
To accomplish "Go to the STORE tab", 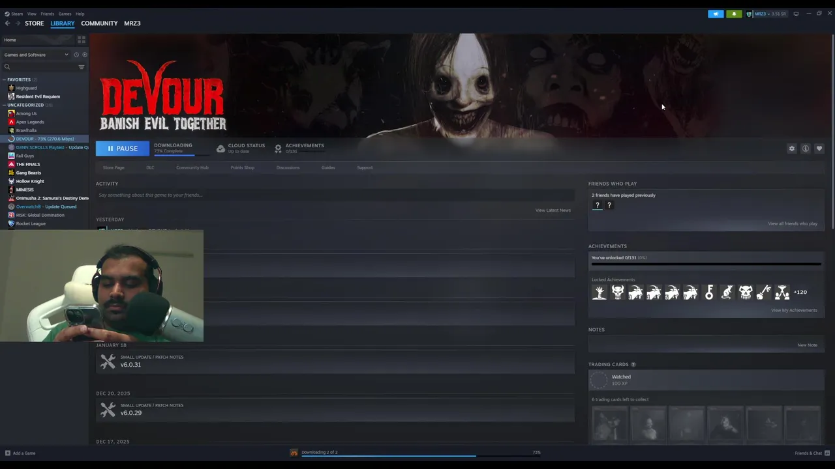I will pyautogui.click(x=35, y=23).
